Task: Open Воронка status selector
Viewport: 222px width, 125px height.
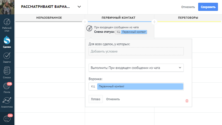Action: coord(136,87)
